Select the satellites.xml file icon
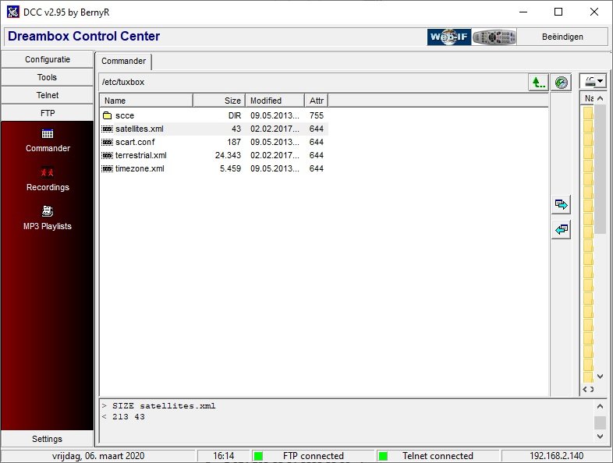Image resolution: width=613 pixels, height=463 pixels. point(107,129)
